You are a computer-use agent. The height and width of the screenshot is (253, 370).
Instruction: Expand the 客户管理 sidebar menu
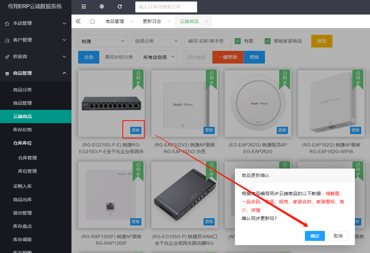tap(36, 40)
